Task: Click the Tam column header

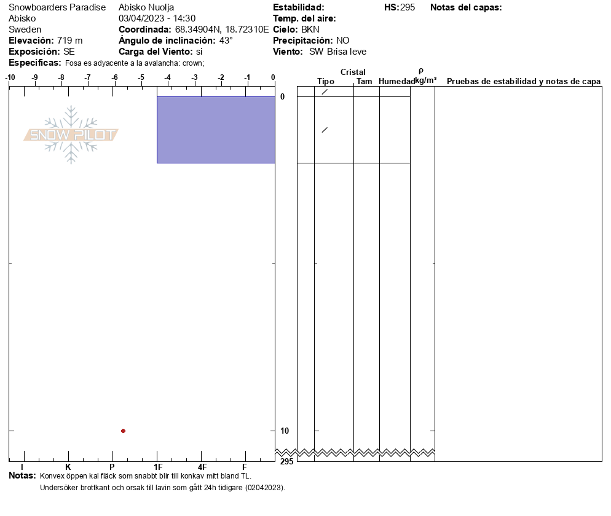Action: pos(365,81)
